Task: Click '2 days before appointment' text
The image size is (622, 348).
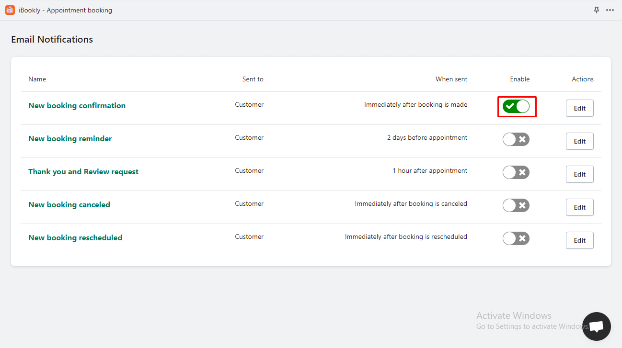Action: pyautogui.click(x=427, y=137)
